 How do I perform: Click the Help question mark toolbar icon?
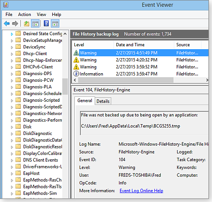[x=46, y=24]
